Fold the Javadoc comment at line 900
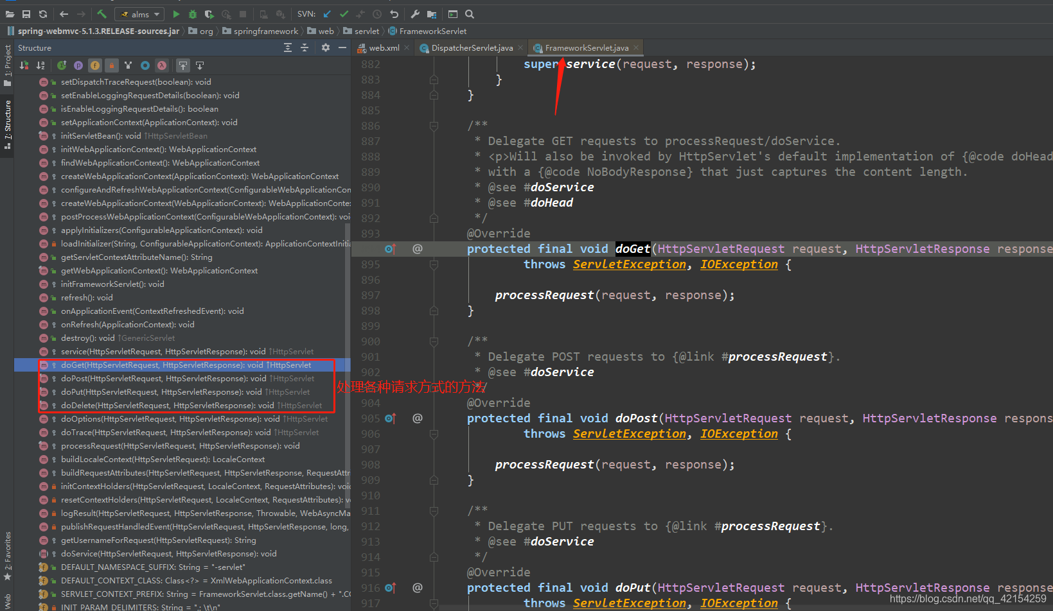Viewport: 1053px width, 611px height. pyautogui.click(x=434, y=342)
